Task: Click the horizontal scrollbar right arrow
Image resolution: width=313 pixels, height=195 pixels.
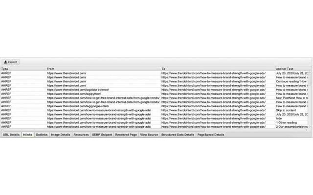Action: point(306,130)
